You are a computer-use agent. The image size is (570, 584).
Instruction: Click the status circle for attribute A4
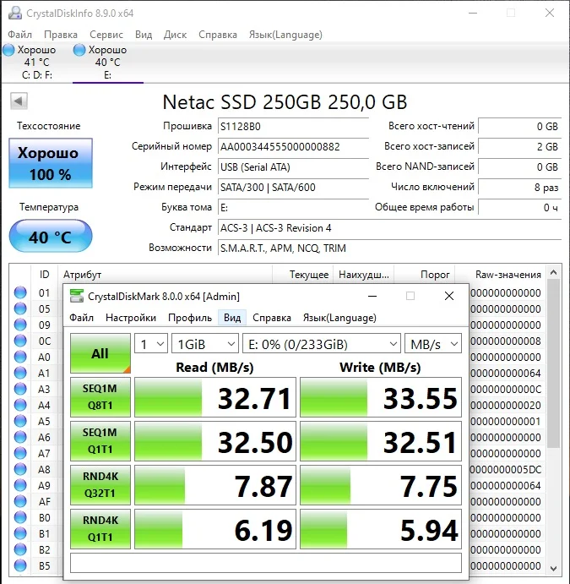20,405
